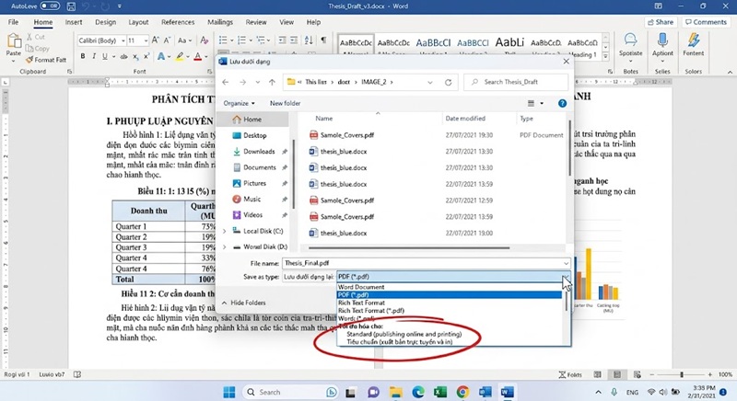This screenshot has height=401, width=737.
Task: Toggle subscript formatting
Action: click(135, 56)
